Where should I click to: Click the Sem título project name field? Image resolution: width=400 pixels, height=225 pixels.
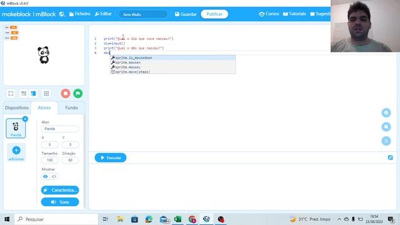pos(143,14)
